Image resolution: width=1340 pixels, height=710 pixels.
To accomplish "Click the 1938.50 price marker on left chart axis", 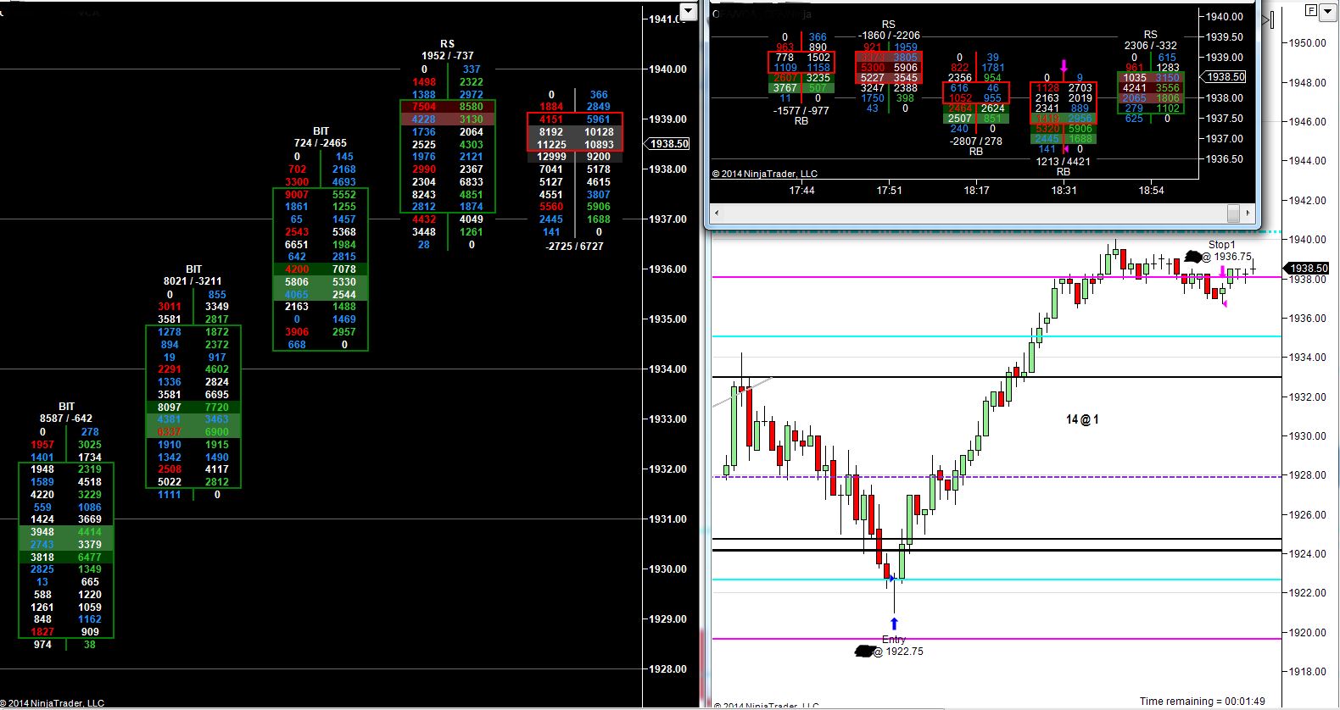I will 669,144.
